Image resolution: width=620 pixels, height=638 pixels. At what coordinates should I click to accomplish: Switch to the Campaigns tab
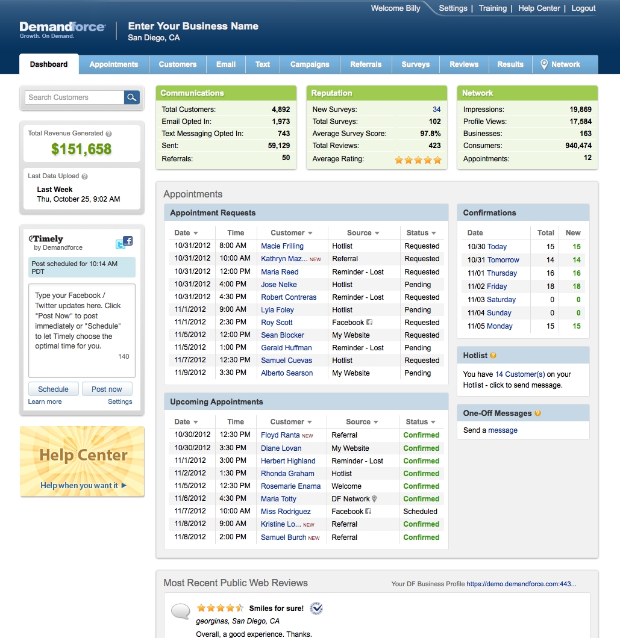click(310, 64)
